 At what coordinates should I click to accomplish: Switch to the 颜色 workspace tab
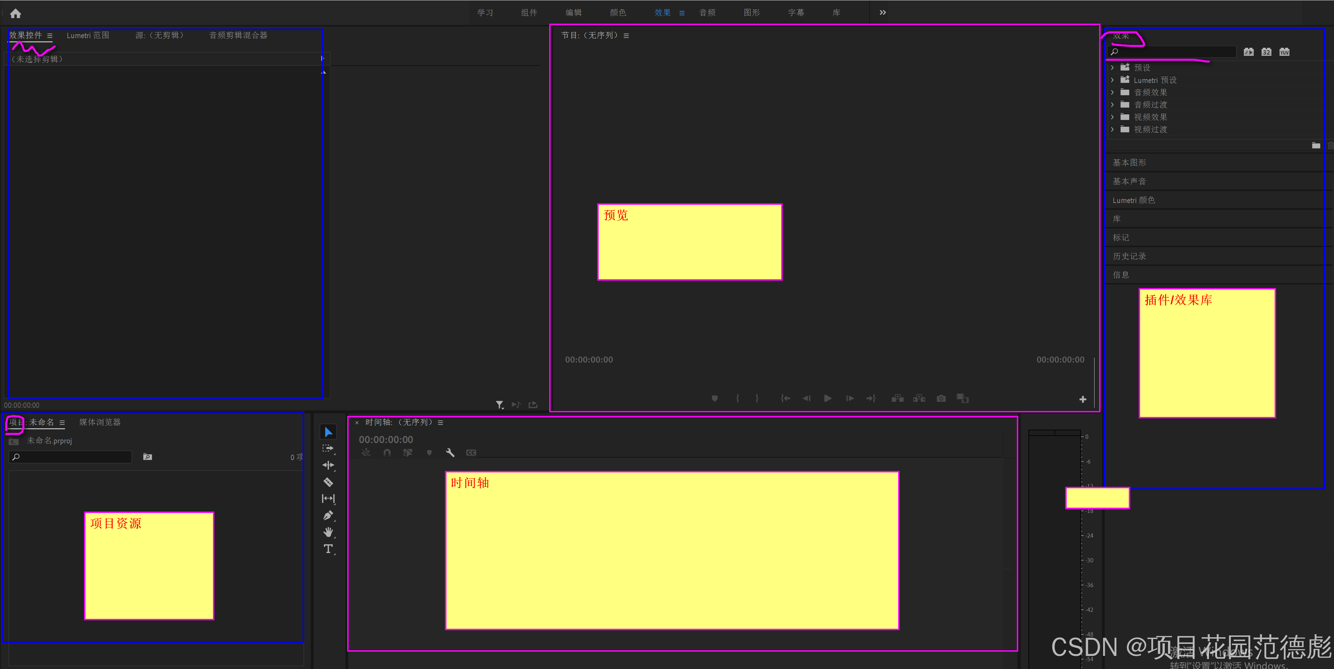[x=618, y=12]
